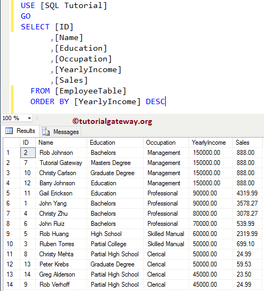Select the ID column header
This screenshot has height=291, width=264.
pos(28,143)
